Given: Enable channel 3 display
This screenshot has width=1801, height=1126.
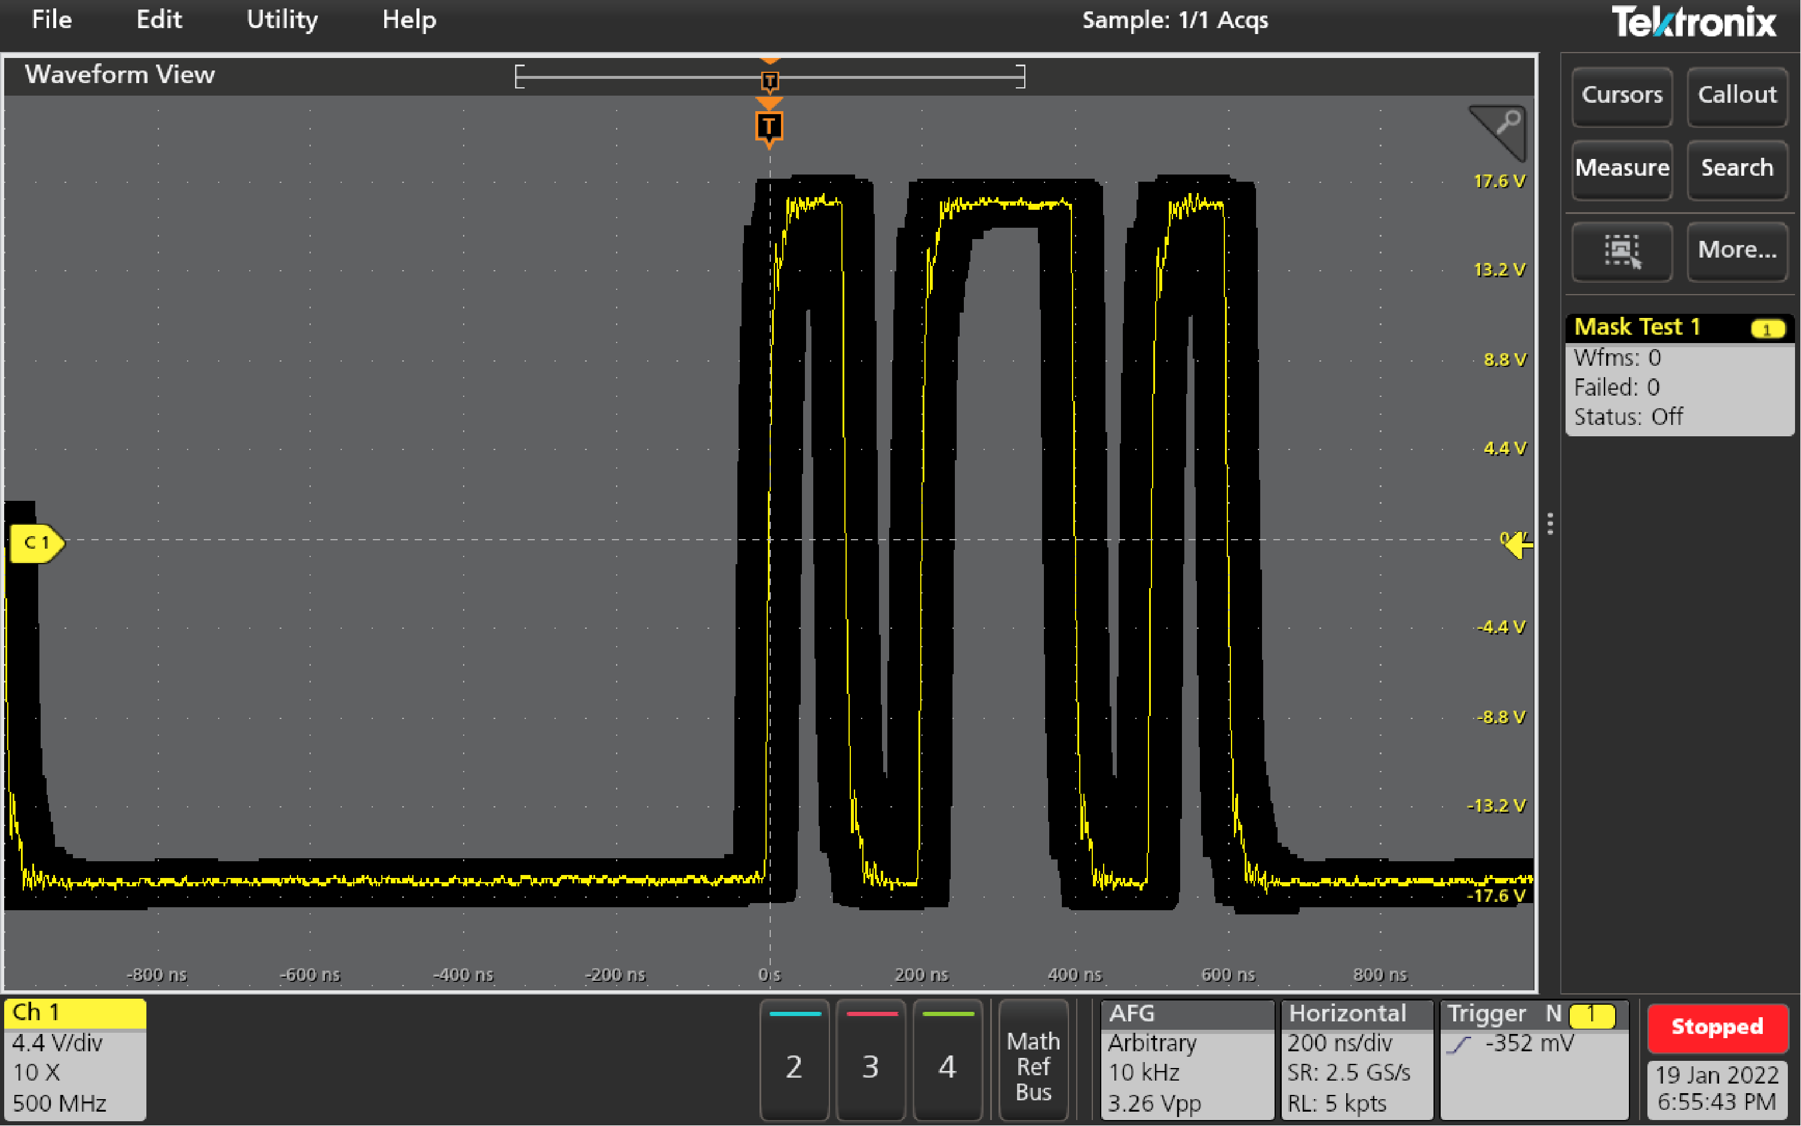Looking at the screenshot, I should (x=871, y=1061).
